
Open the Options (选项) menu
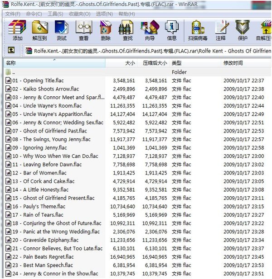tap(104, 14)
